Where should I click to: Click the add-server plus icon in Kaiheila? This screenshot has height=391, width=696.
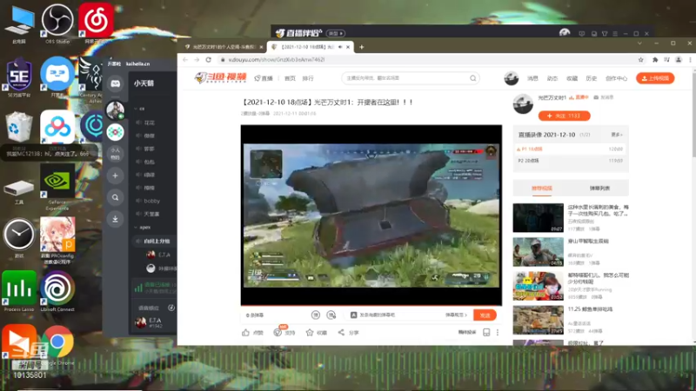(115, 176)
